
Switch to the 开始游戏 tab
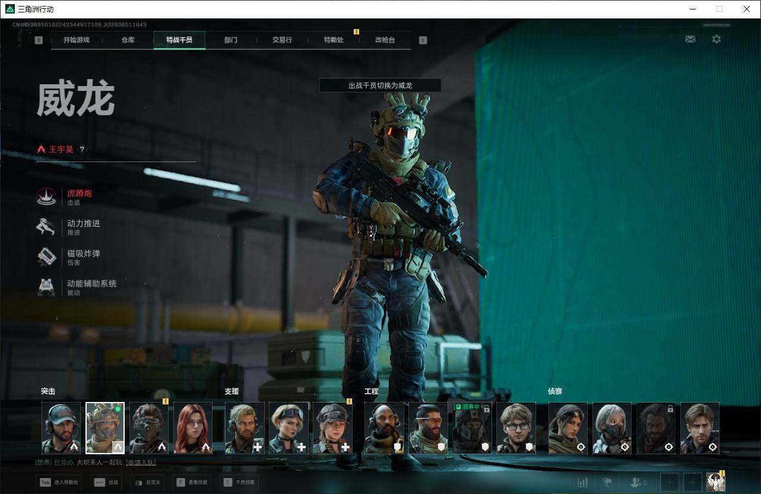[x=77, y=40]
